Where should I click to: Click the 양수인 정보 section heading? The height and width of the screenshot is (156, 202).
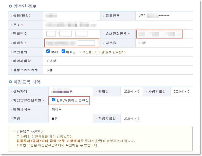coord(25,6)
